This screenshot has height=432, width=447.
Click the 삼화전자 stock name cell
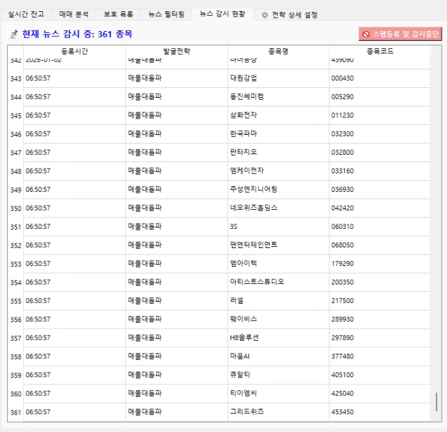[278, 115]
